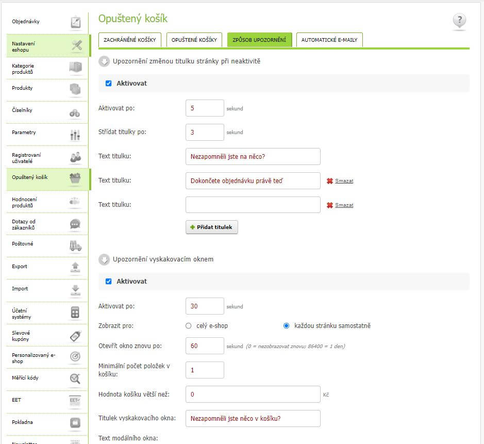This screenshot has width=484, height=444.
Task: Click the Export upload icon
Action: click(75, 267)
